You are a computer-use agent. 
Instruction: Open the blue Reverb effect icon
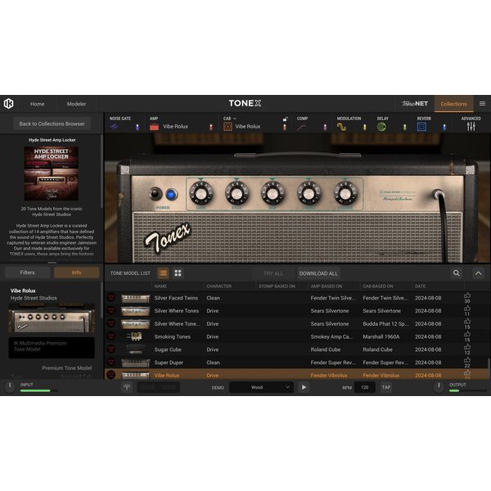[421, 127]
